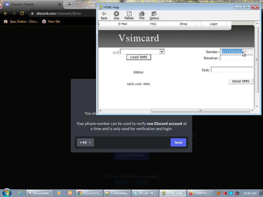Open the UC Browser taskbar icon
This screenshot has height=197, width=263.
[x=70, y=193]
